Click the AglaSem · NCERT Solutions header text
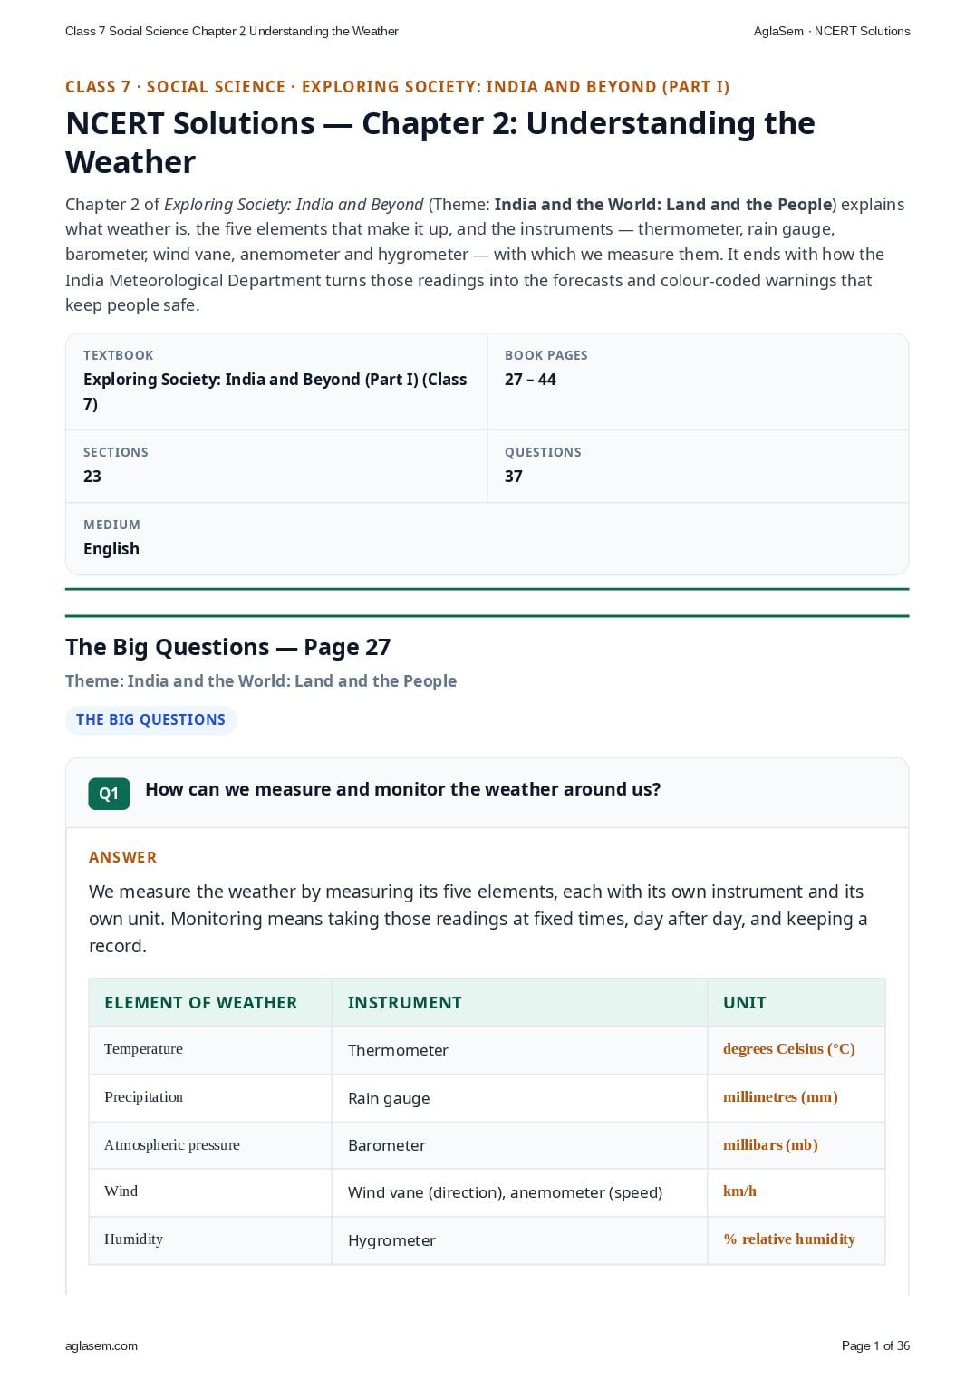 (x=832, y=31)
